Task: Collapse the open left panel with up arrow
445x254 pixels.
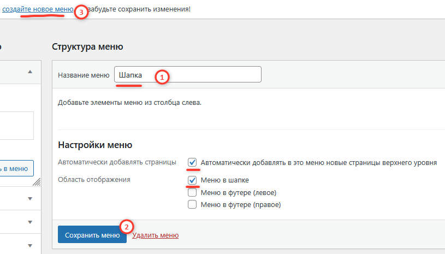Action: pyautogui.click(x=30, y=72)
